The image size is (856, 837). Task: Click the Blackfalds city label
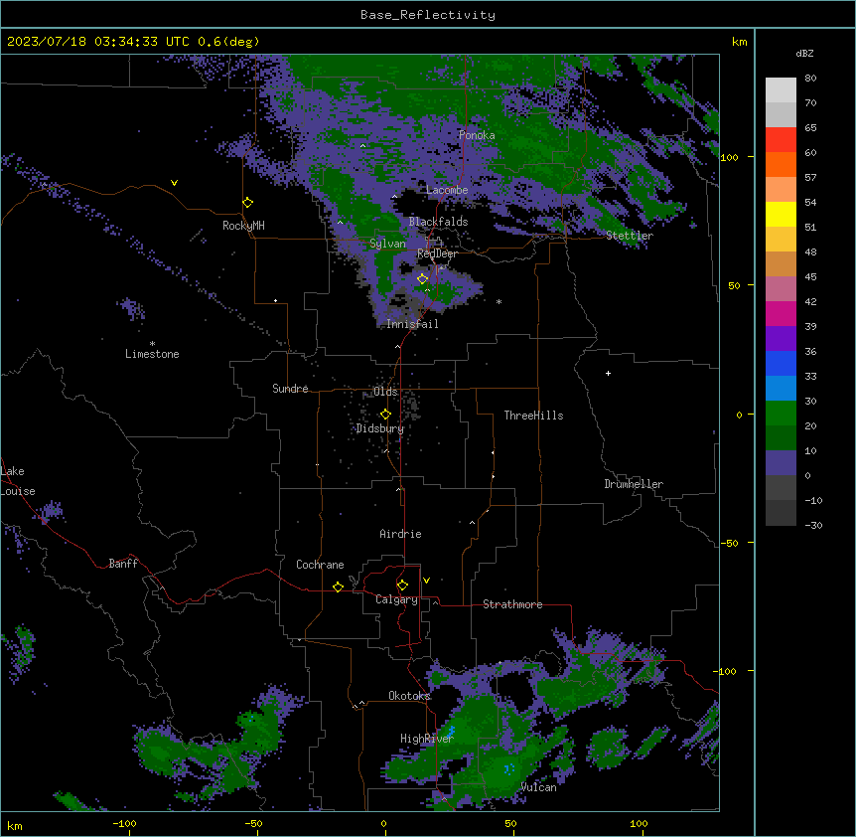(438, 222)
